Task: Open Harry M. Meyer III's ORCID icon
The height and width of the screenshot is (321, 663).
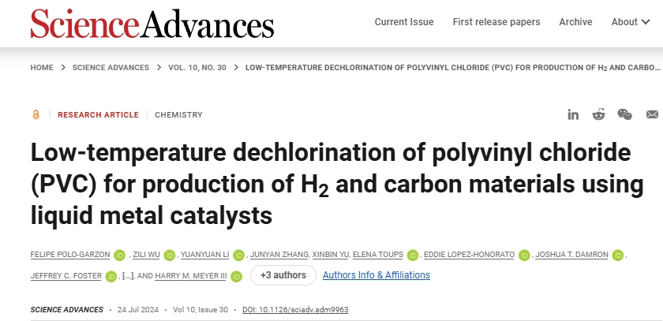Action: pyautogui.click(x=236, y=276)
